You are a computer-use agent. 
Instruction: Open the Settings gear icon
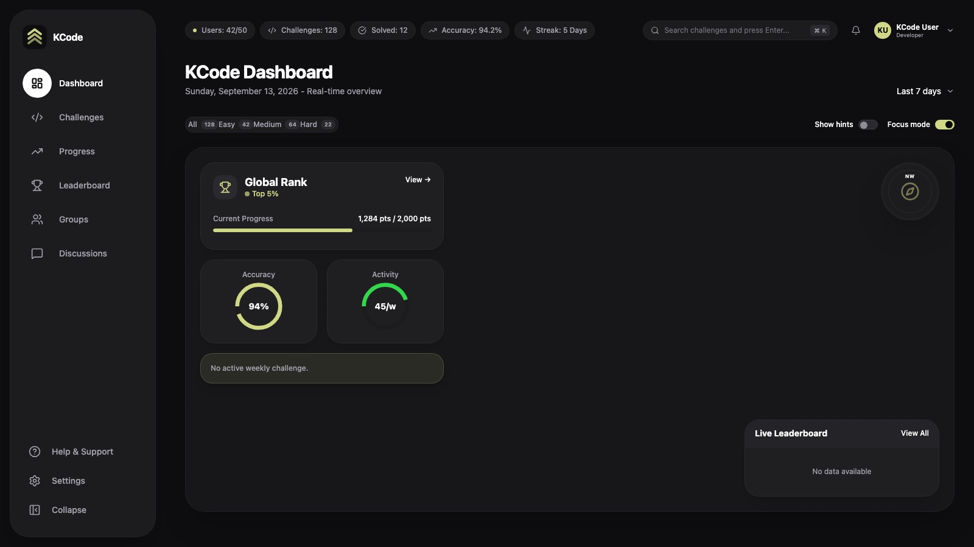(x=35, y=481)
